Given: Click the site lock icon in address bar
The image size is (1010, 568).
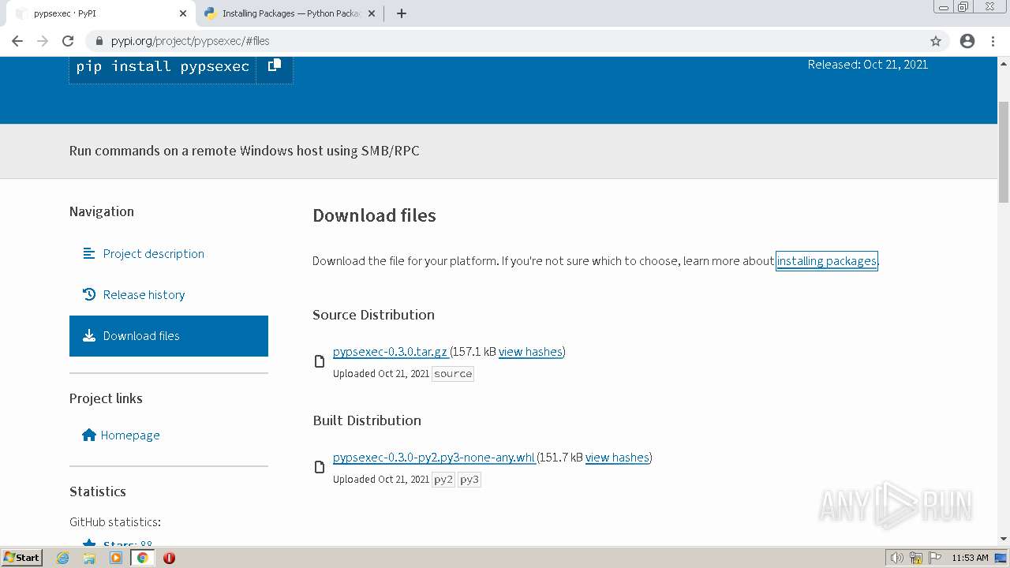Looking at the screenshot, I should pos(99,41).
